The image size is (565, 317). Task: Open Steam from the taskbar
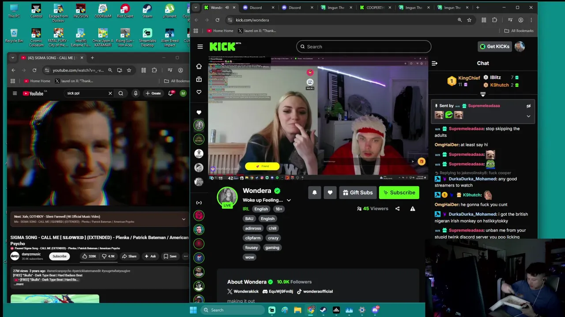click(323, 310)
